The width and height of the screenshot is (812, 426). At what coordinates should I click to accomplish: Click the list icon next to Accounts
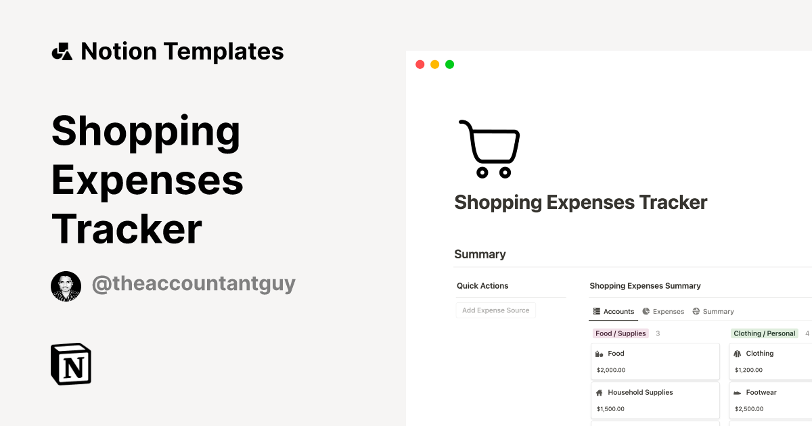[598, 311]
